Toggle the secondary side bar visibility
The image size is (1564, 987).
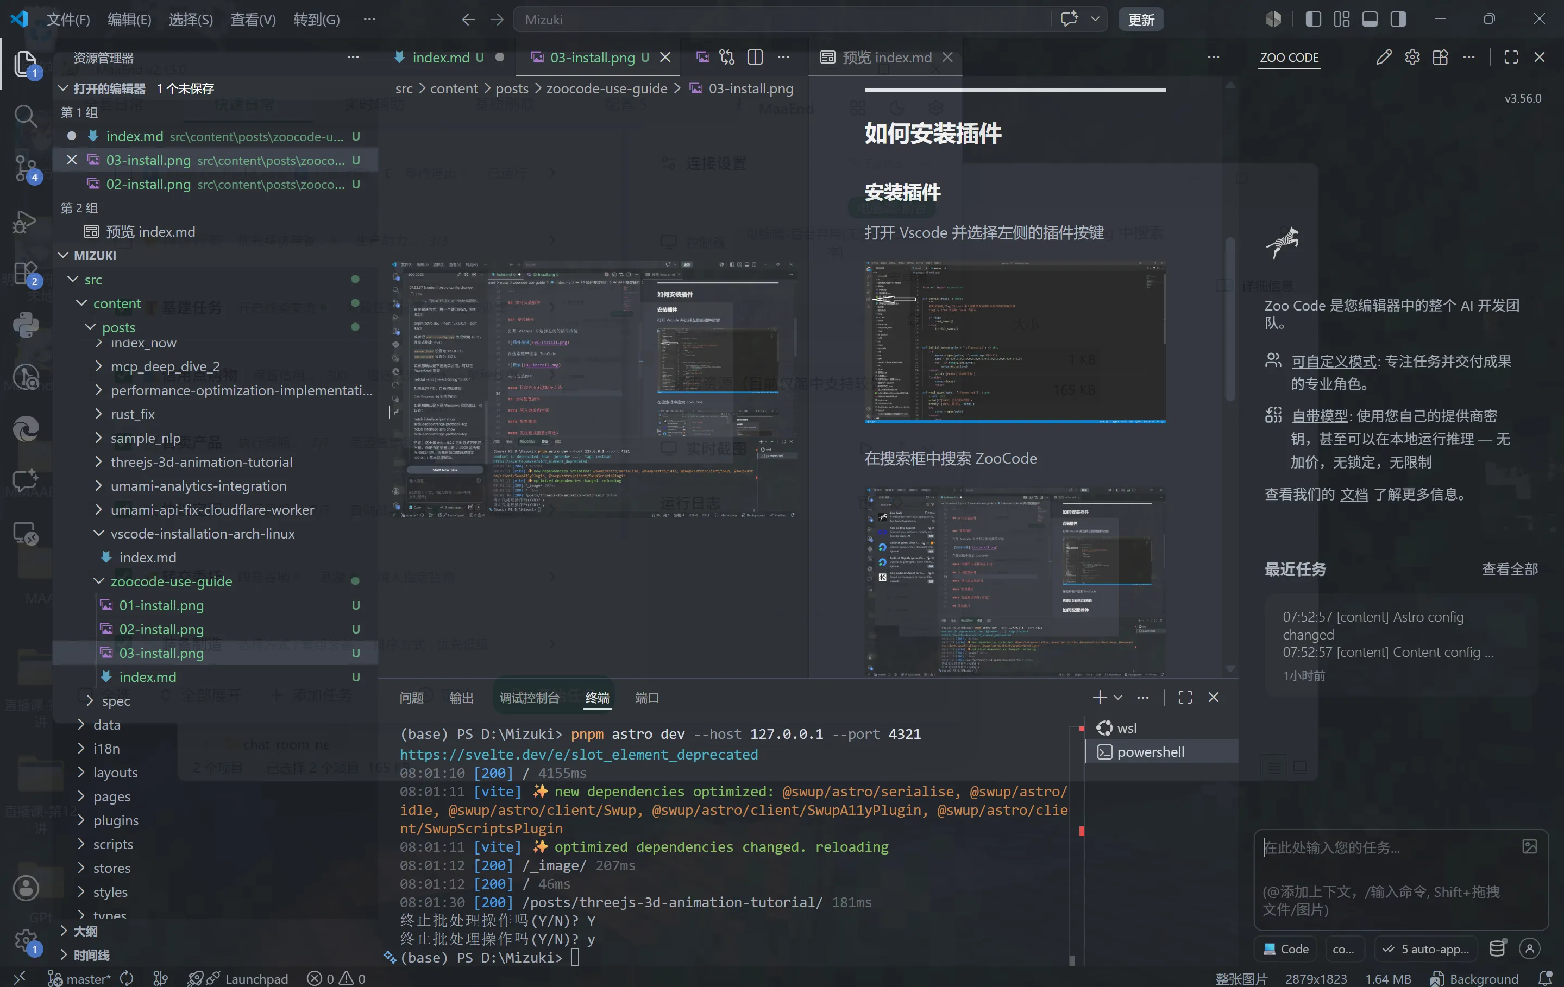click(x=1398, y=20)
